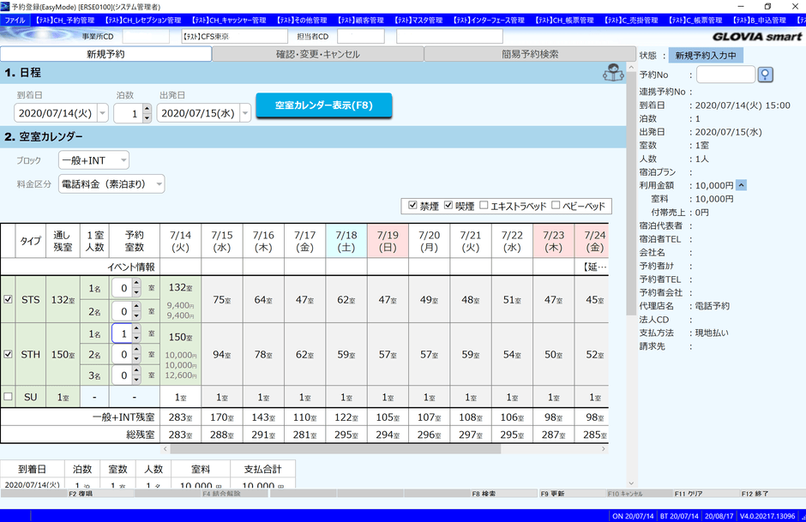Increase the 泊数 stepper up arrow
The height and width of the screenshot is (522, 806).
point(147,109)
